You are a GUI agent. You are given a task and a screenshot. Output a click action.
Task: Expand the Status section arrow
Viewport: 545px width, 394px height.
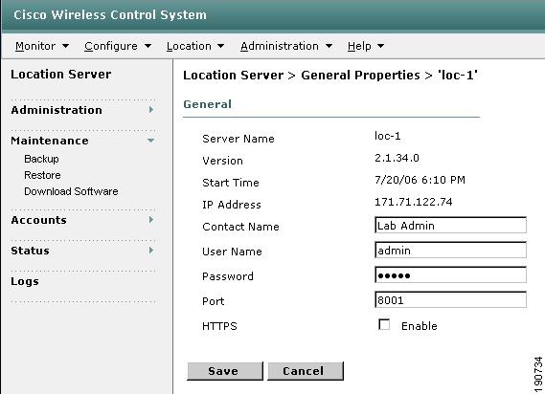[150, 251]
